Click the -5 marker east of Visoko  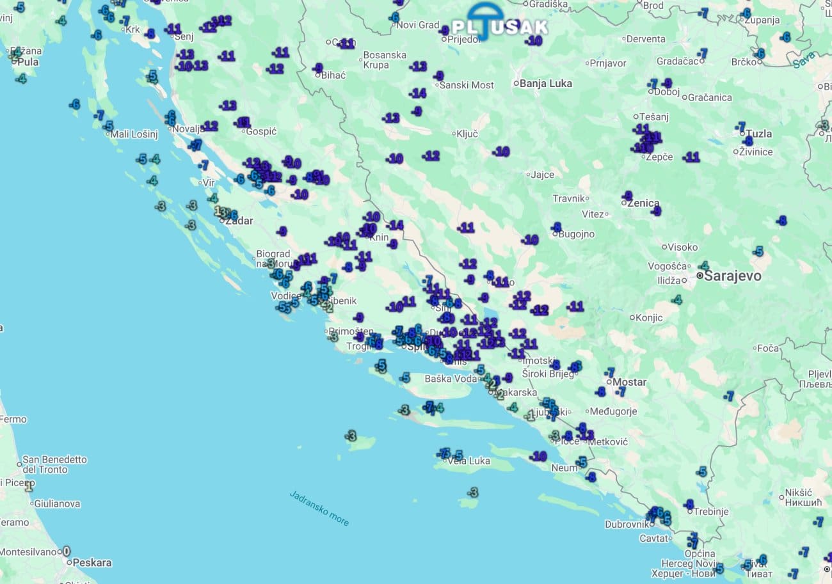pyautogui.click(x=758, y=251)
